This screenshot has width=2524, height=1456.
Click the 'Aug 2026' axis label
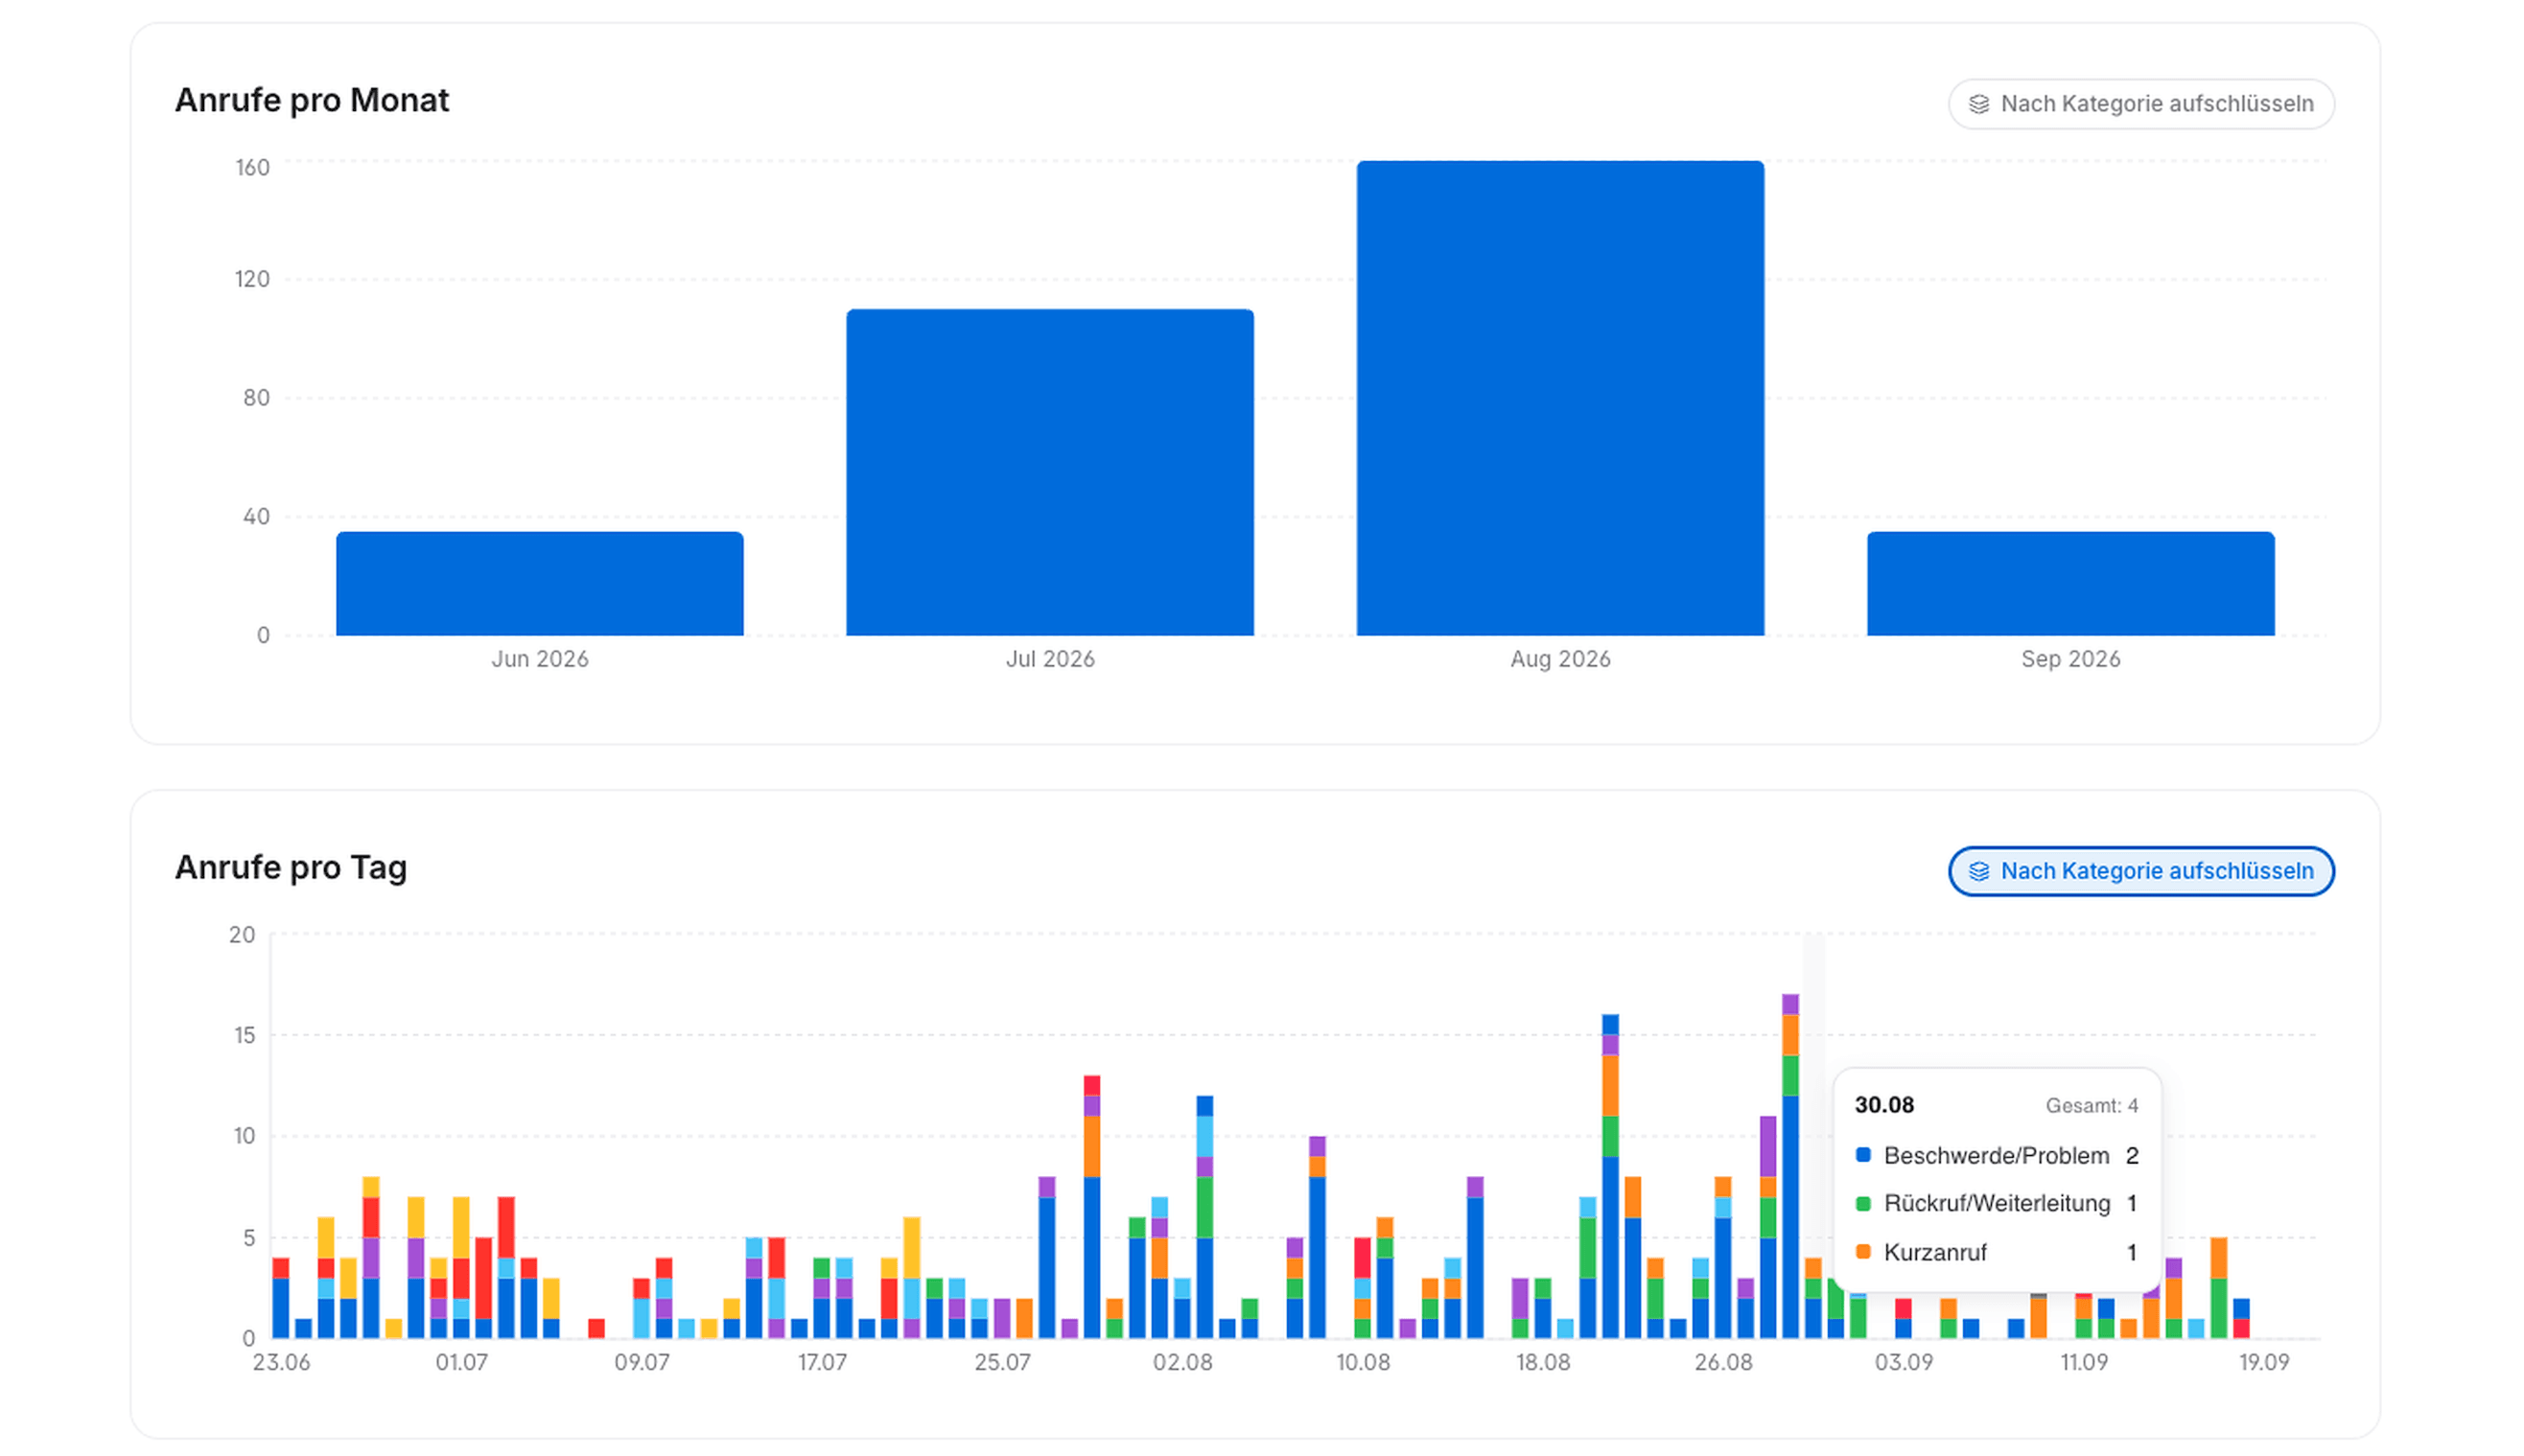tap(1559, 659)
